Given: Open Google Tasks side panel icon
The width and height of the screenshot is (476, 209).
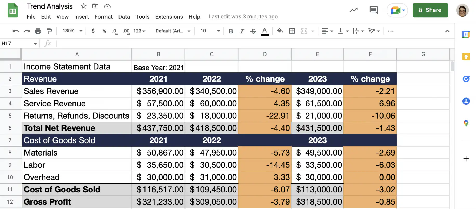Looking at the screenshot, I should pyautogui.click(x=466, y=79).
